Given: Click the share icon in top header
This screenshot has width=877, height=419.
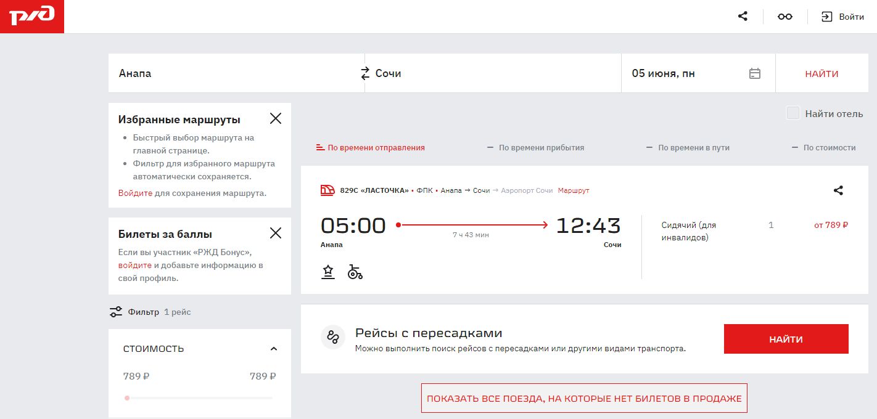Looking at the screenshot, I should point(743,17).
